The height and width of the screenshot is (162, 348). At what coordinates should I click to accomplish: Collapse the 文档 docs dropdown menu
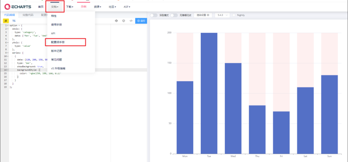pos(55,7)
